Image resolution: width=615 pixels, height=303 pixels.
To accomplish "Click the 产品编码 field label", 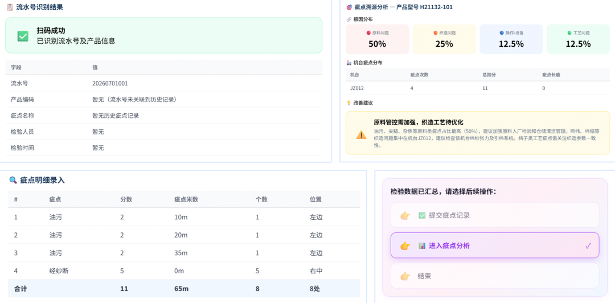I will 22,100.
